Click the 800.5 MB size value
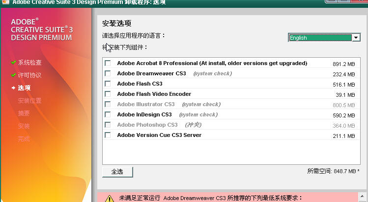The height and width of the screenshot is (202, 368). (x=344, y=105)
